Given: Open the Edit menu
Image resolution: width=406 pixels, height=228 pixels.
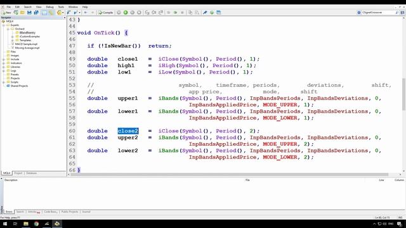Looking at the screenshot, I should pyautogui.click(x=17, y=7).
